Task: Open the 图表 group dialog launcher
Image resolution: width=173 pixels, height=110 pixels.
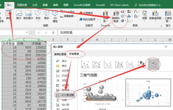Action: (161, 26)
